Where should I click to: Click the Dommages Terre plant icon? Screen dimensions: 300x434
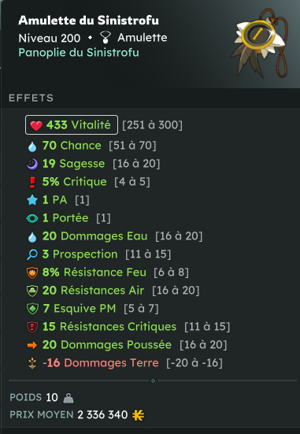point(32,363)
